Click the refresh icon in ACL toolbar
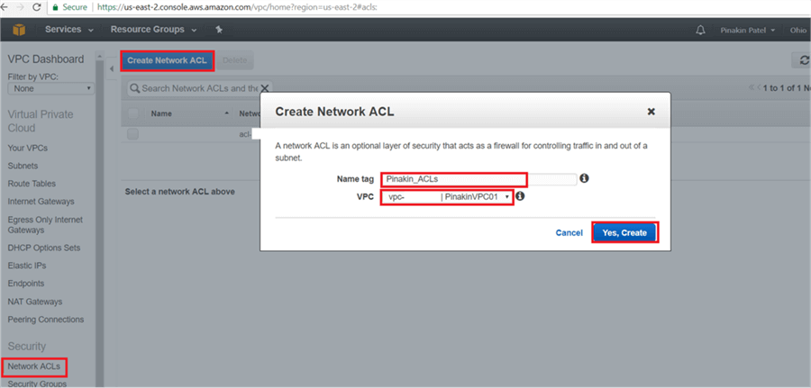 coord(803,60)
